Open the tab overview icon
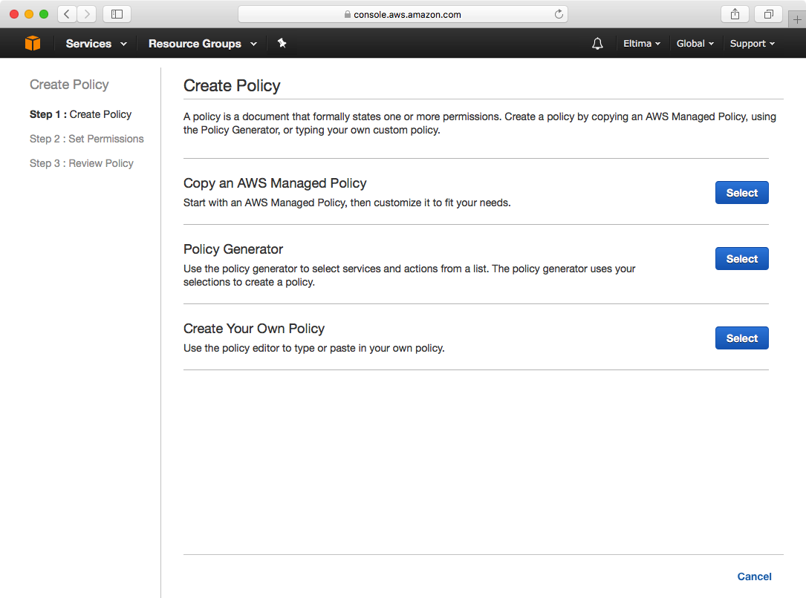Screen dimensions: 806x598 768,14
